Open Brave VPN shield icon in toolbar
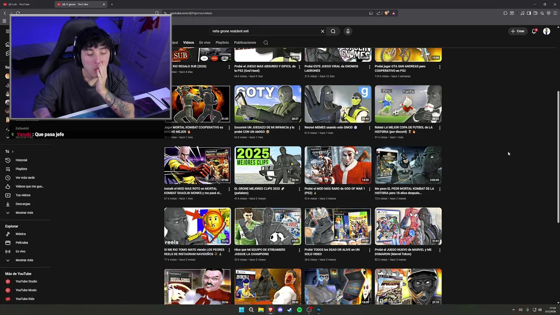The image size is (560, 315). (x=549, y=13)
